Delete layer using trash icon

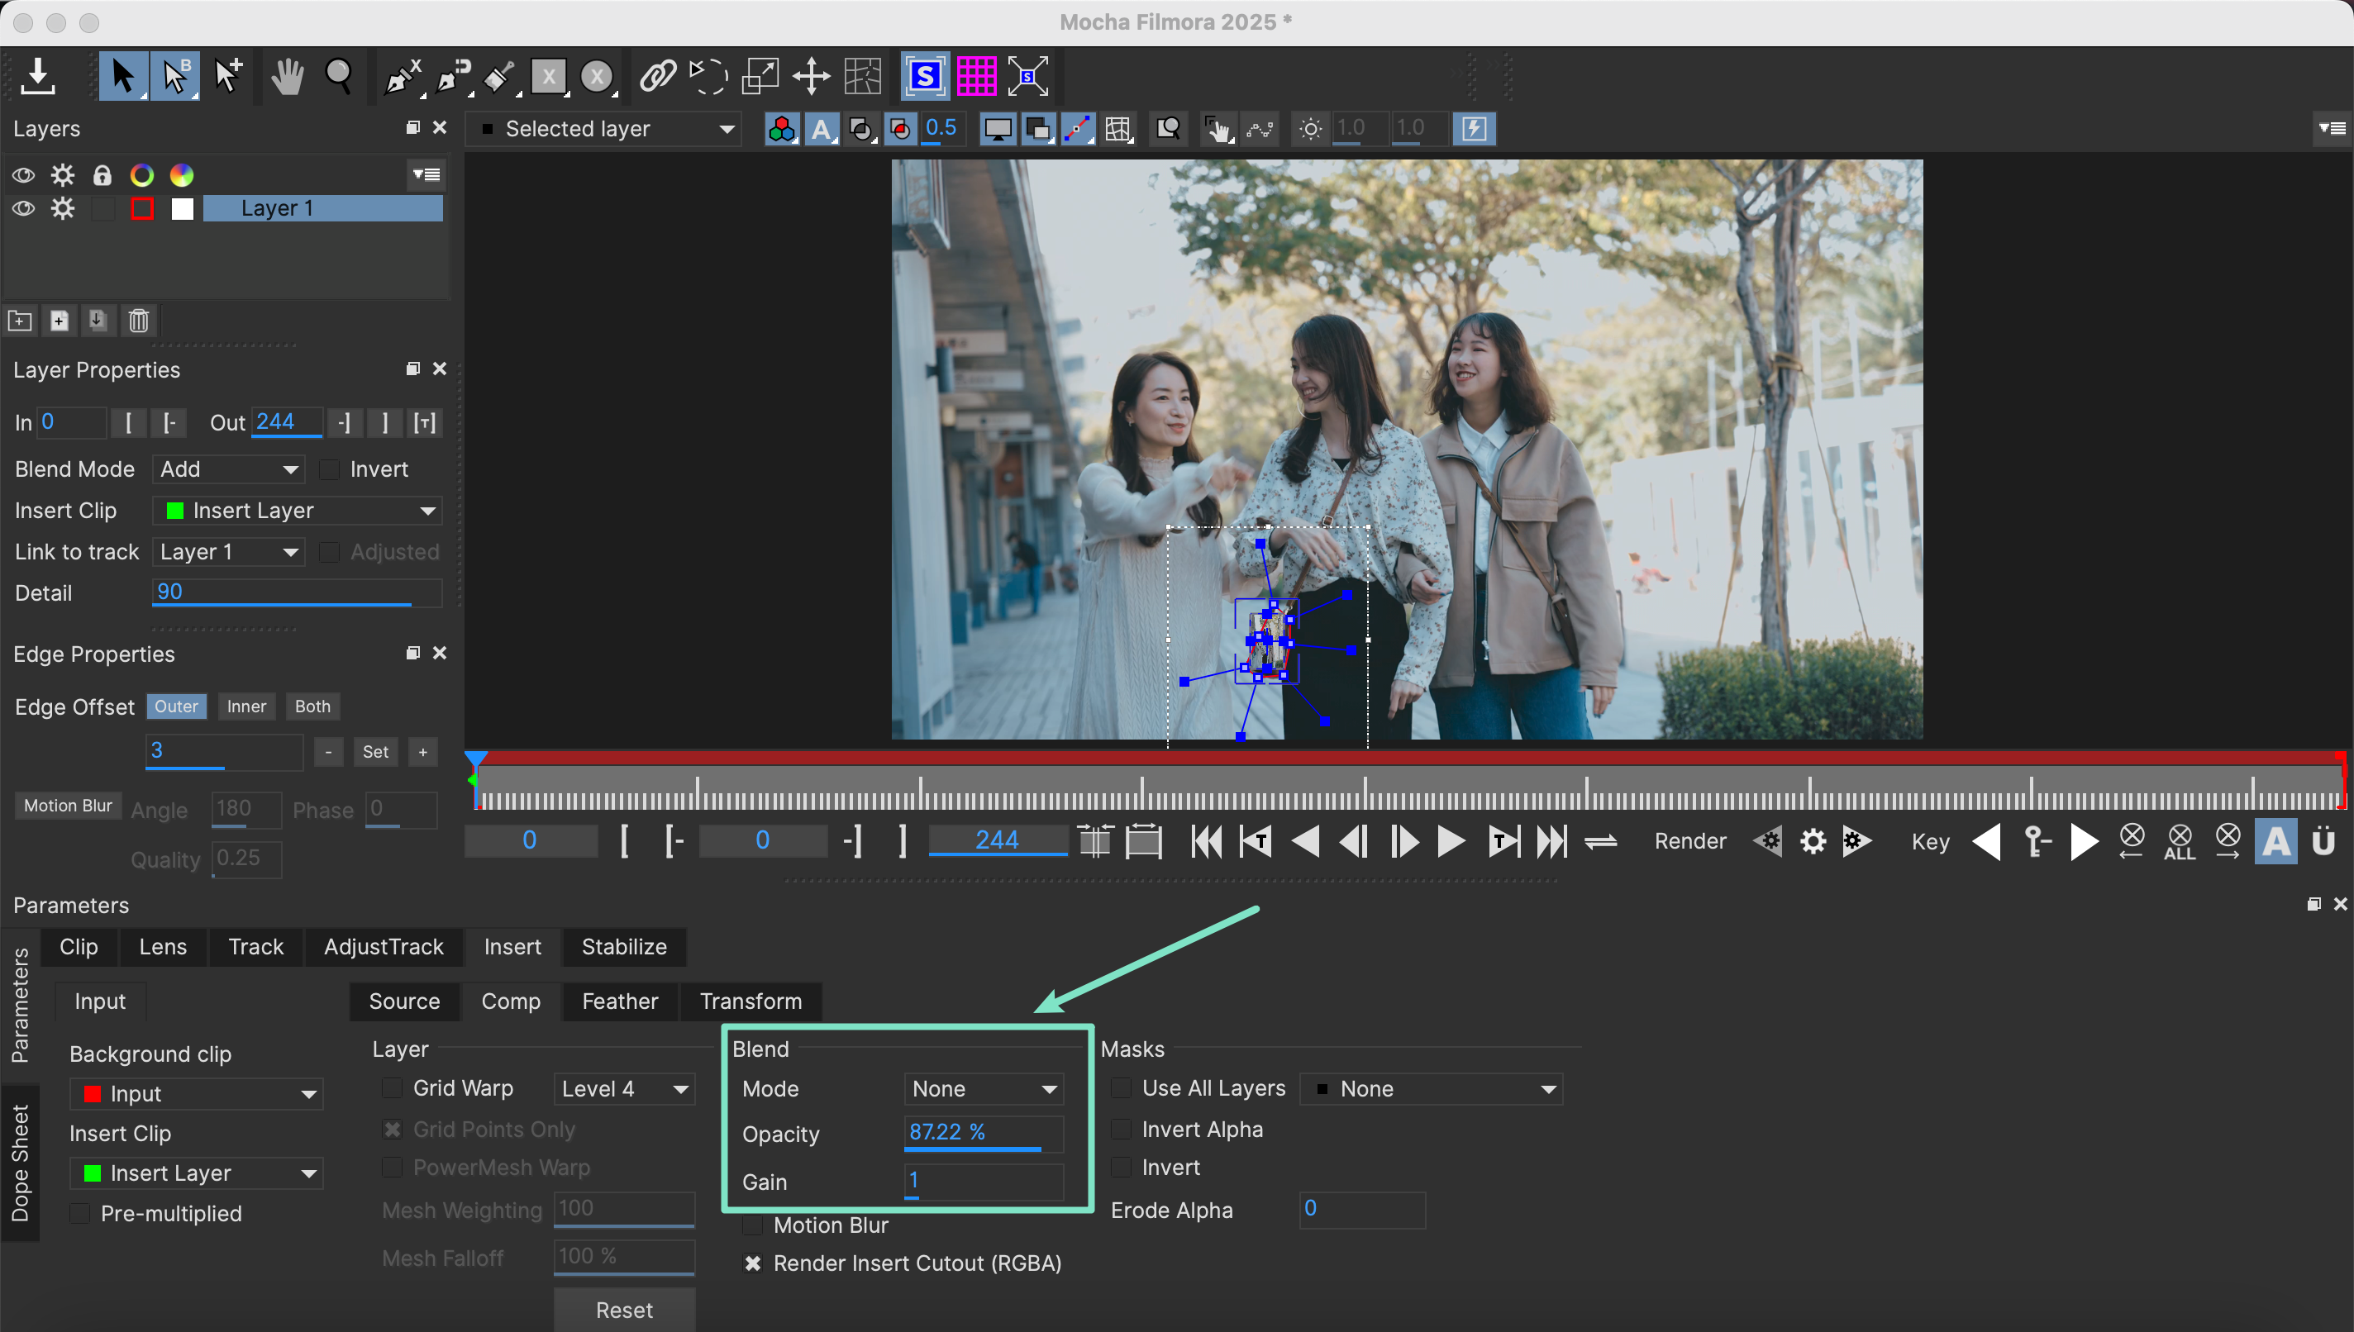pos(138,321)
